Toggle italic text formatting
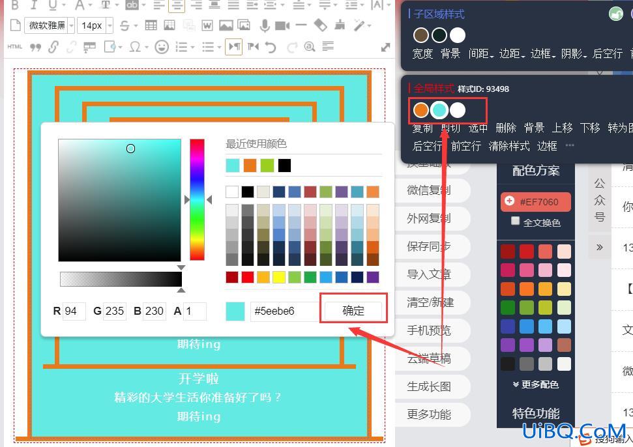Viewport: 633px width, 447px height. point(34,5)
